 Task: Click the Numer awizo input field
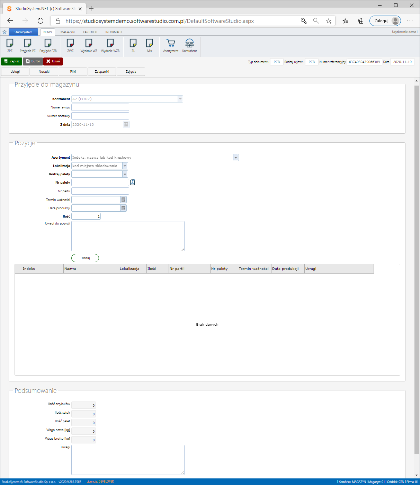point(100,107)
